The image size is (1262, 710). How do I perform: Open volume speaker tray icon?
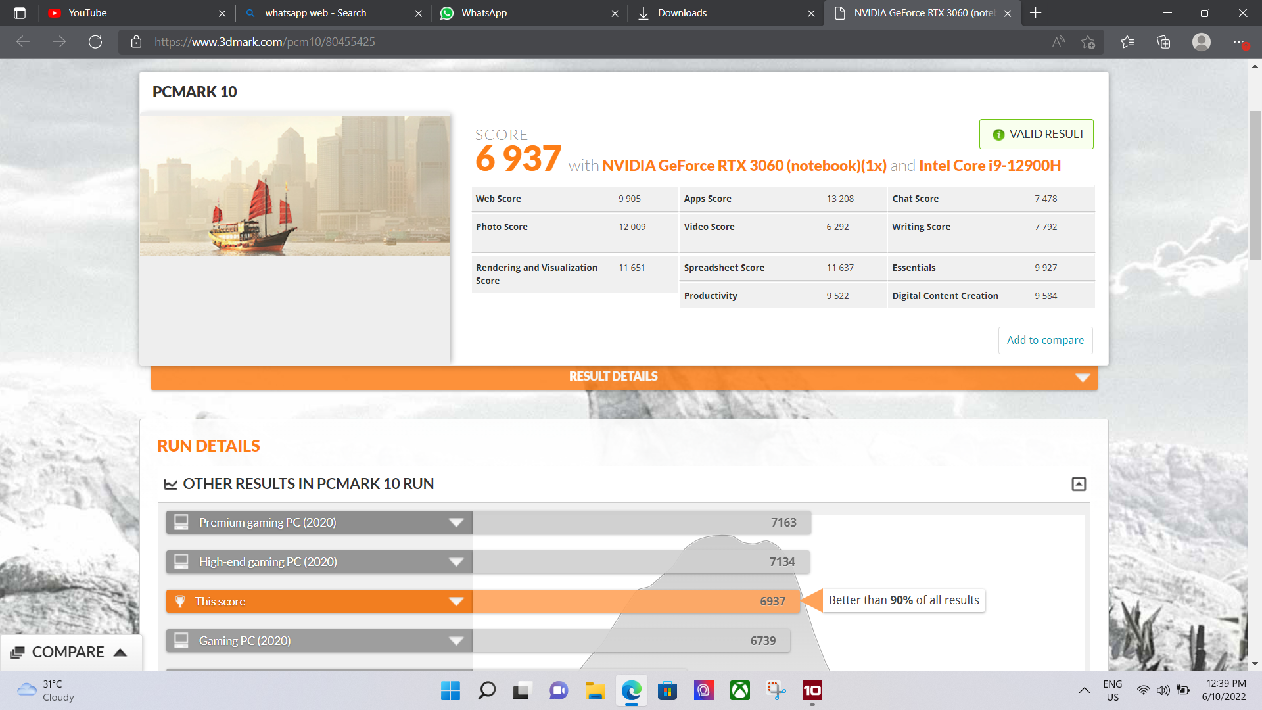[1163, 690]
